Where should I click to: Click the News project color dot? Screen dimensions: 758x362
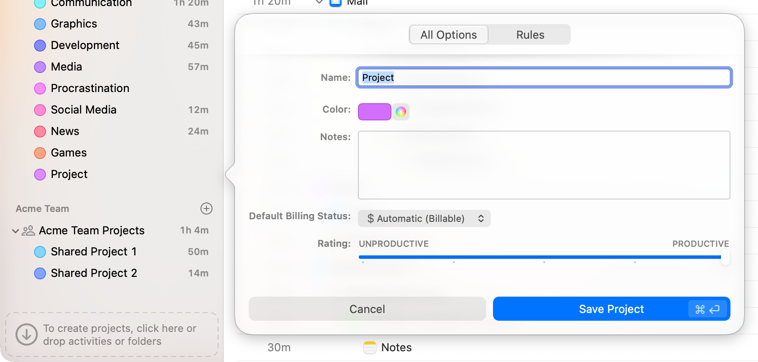40,132
